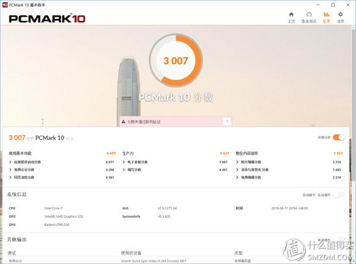The height and width of the screenshot is (264, 356).
Task: Click the 1 463 rendering score
Action: (x=337, y=170)
